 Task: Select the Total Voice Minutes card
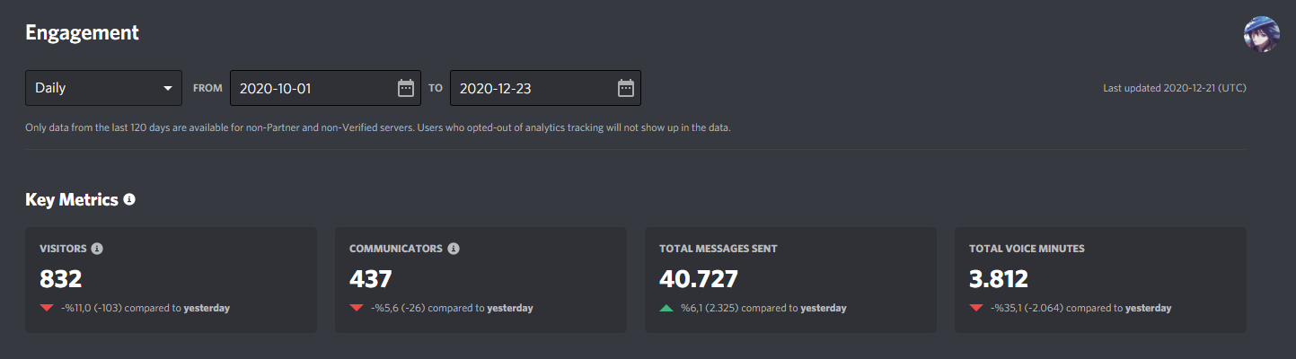coord(1100,280)
